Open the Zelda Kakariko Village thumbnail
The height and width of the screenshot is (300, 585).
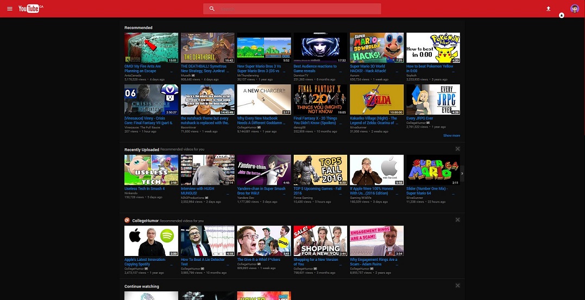tap(376, 99)
